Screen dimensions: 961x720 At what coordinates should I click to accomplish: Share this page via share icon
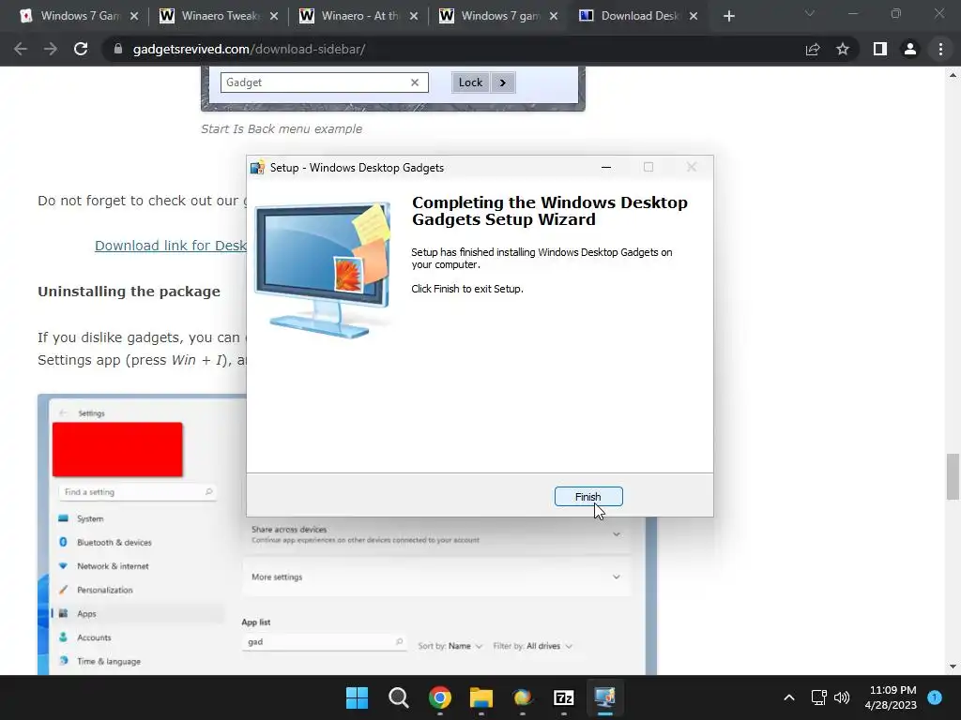(813, 49)
